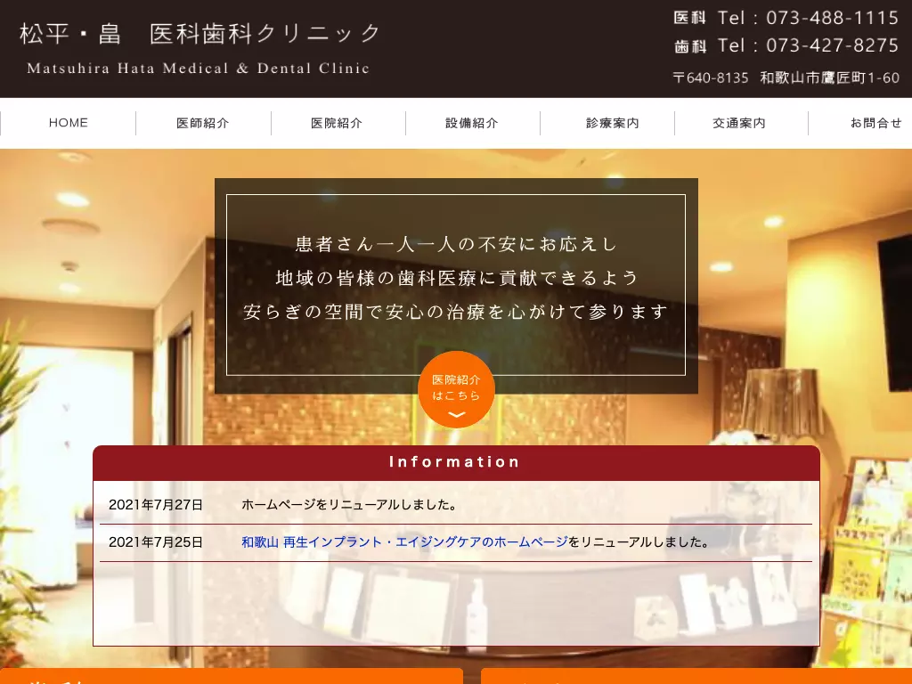
Task: Click the orange 医院紹介はこちら circle button
Action: point(456,388)
